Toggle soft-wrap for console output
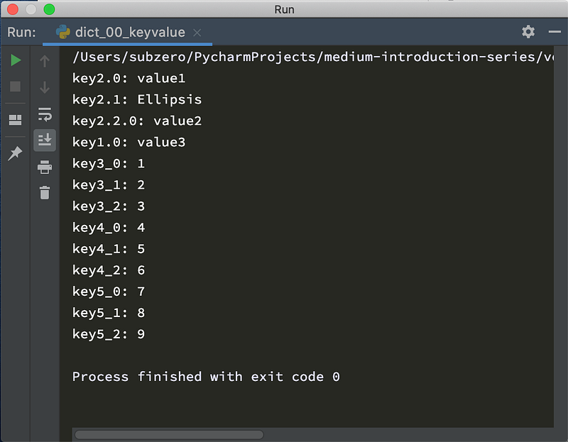 [x=45, y=114]
